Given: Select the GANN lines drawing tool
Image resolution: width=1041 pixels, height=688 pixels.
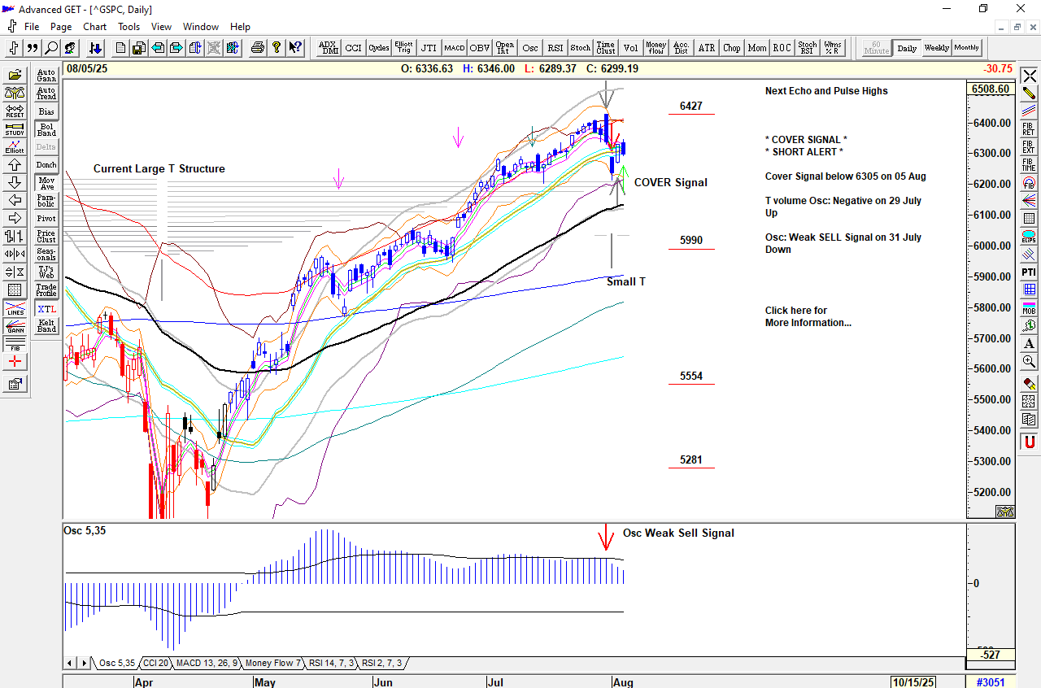Looking at the screenshot, I should click(x=15, y=325).
